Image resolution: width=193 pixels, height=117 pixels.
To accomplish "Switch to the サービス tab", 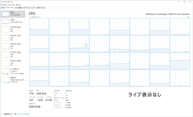I will pyautogui.click(x=43, y=8).
